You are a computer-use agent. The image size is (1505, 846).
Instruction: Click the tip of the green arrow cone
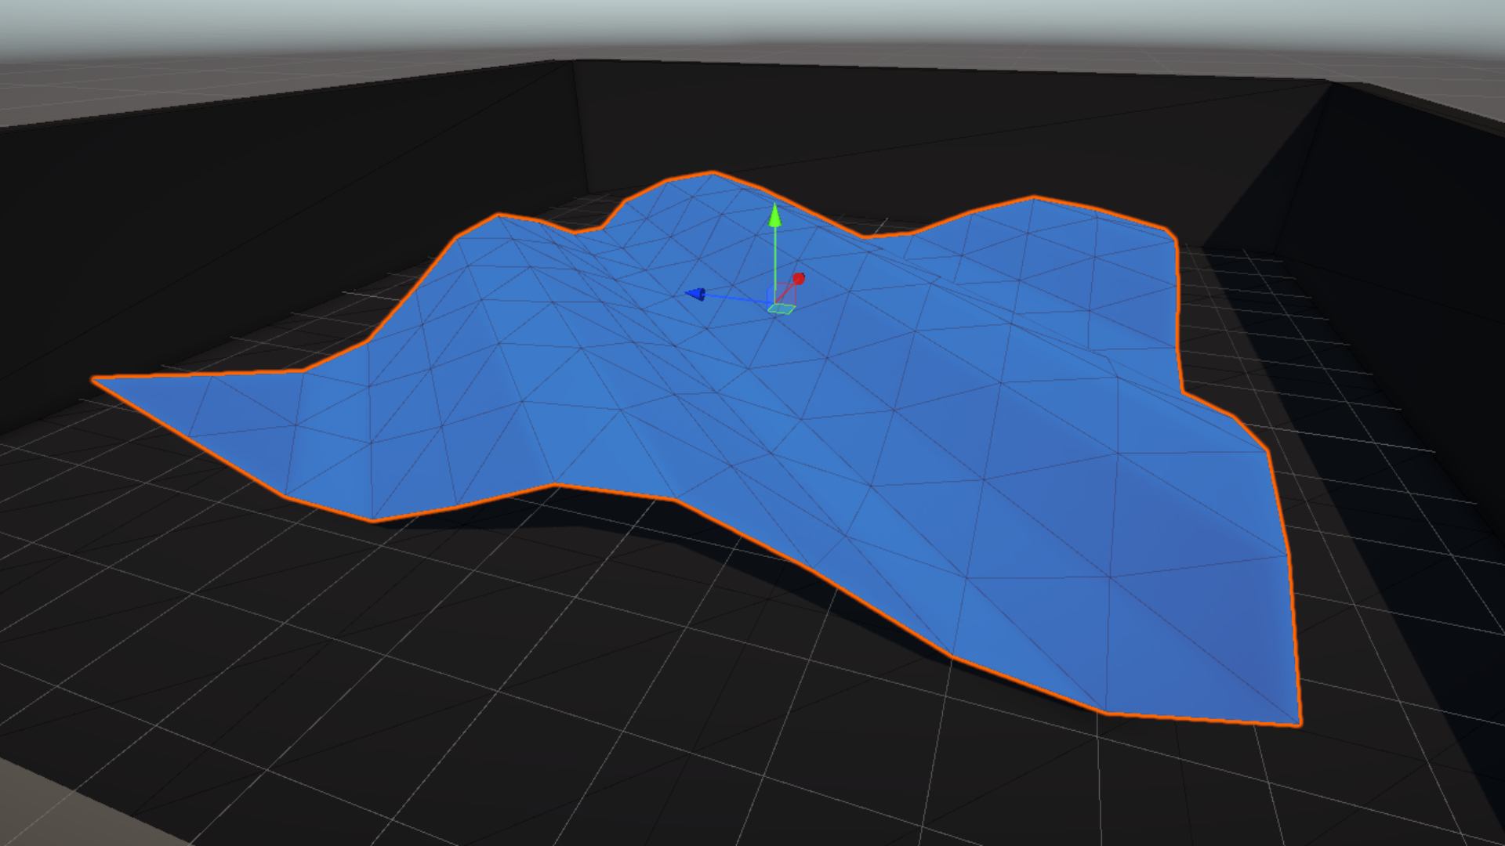click(x=774, y=205)
